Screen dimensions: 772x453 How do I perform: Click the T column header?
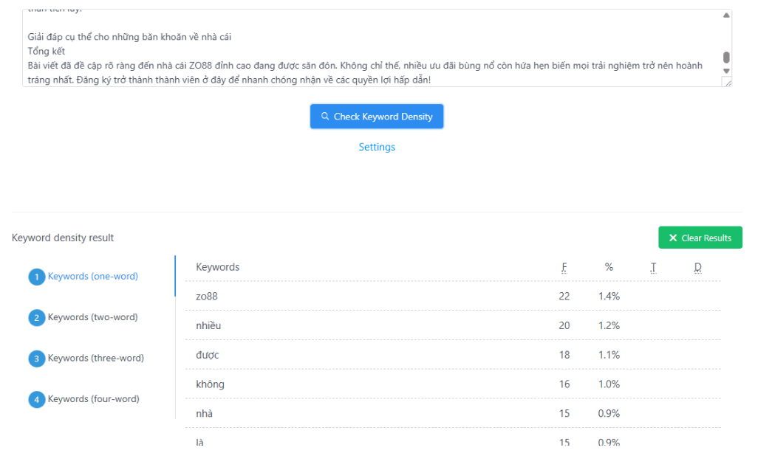[x=653, y=267]
